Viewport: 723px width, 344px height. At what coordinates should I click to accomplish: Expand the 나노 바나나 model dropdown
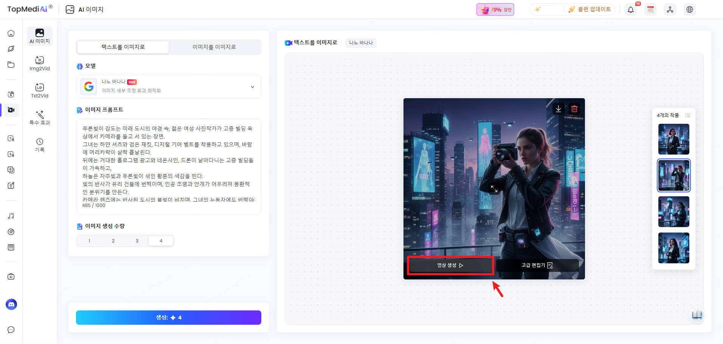click(252, 87)
